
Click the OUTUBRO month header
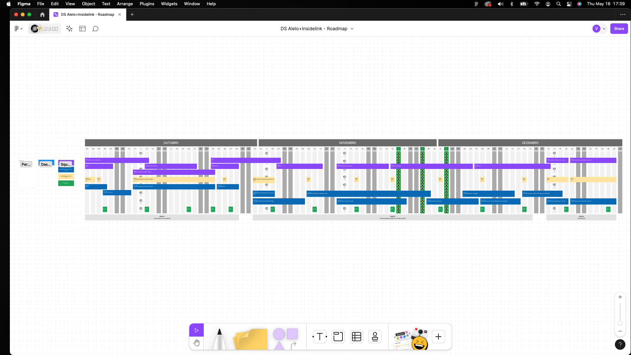pyautogui.click(x=171, y=143)
